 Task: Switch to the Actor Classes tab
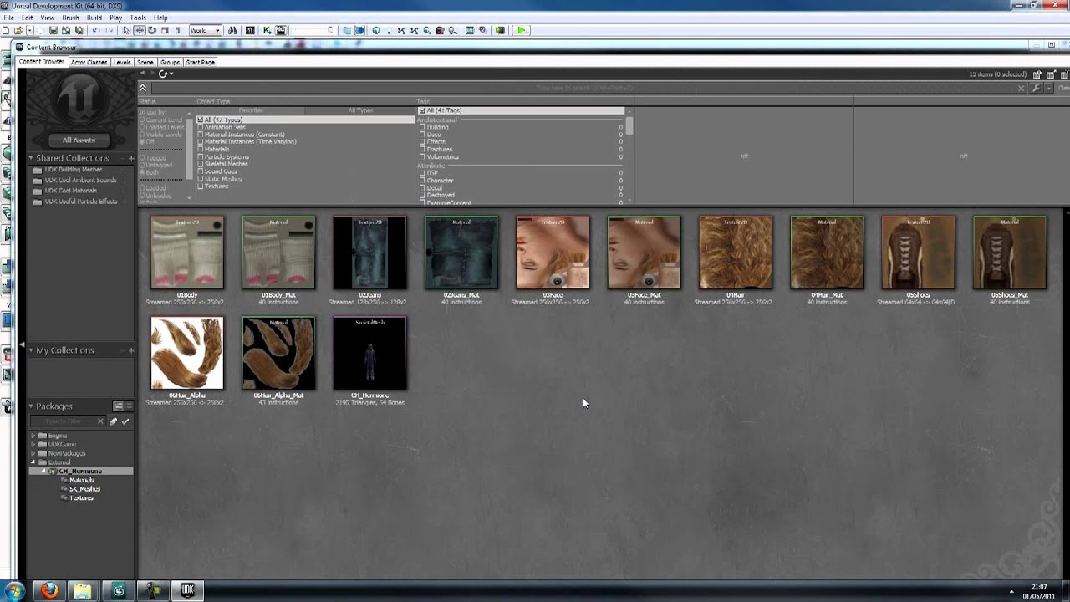(89, 62)
